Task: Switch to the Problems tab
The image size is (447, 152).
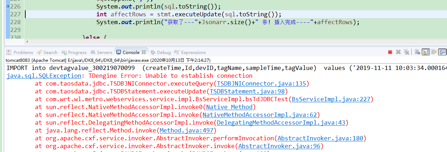Action: coord(20,52)
